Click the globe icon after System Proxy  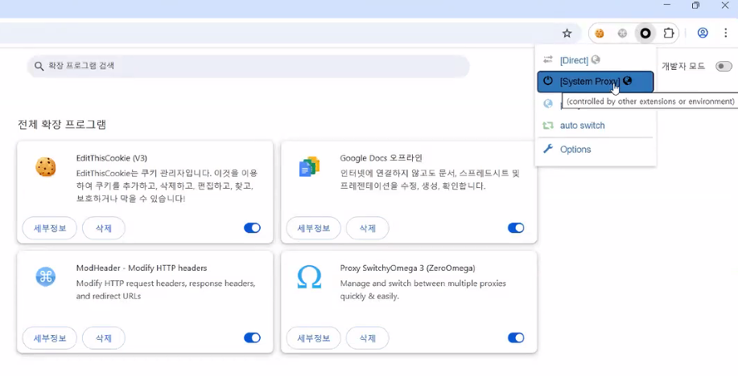627,81
